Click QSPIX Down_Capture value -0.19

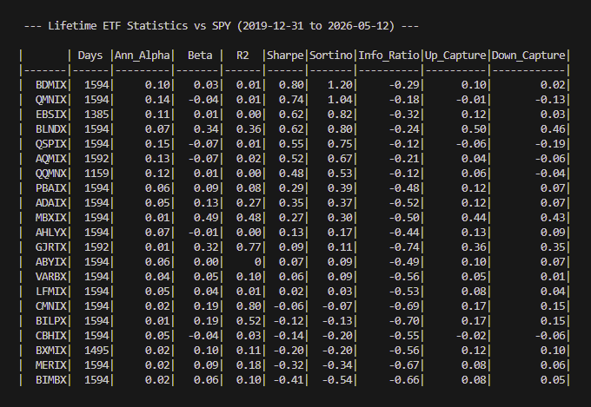(x=550, y=144)
